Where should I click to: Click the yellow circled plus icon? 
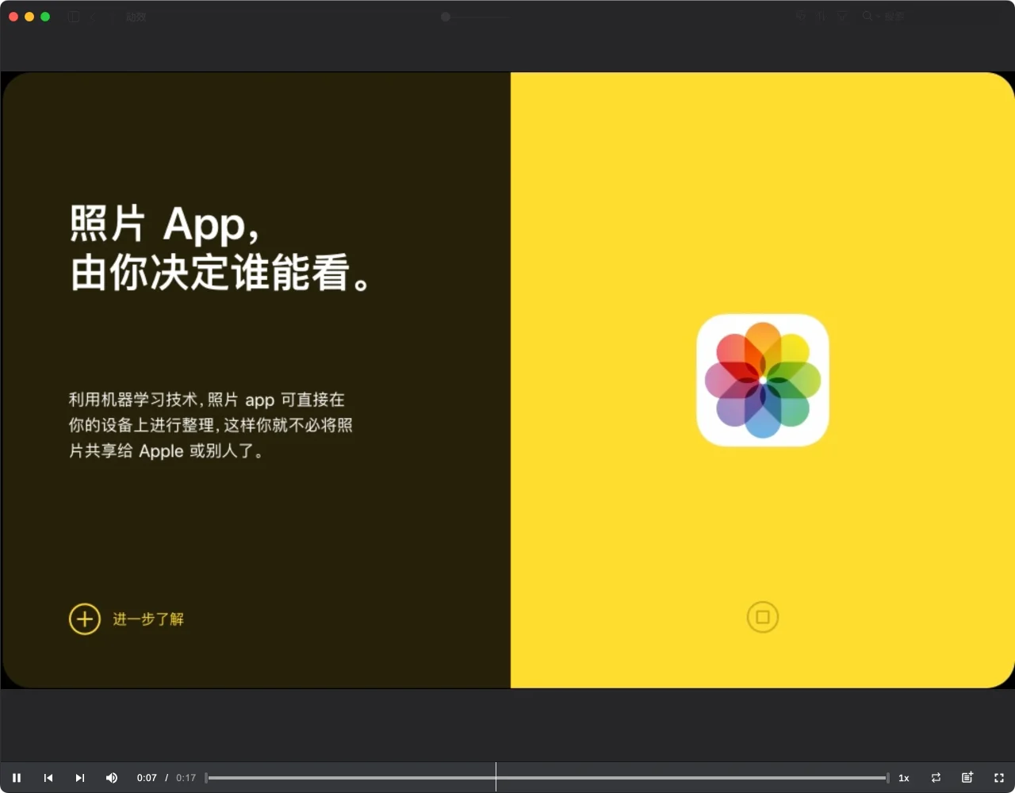pyautogui.click(x=85, y=619)
